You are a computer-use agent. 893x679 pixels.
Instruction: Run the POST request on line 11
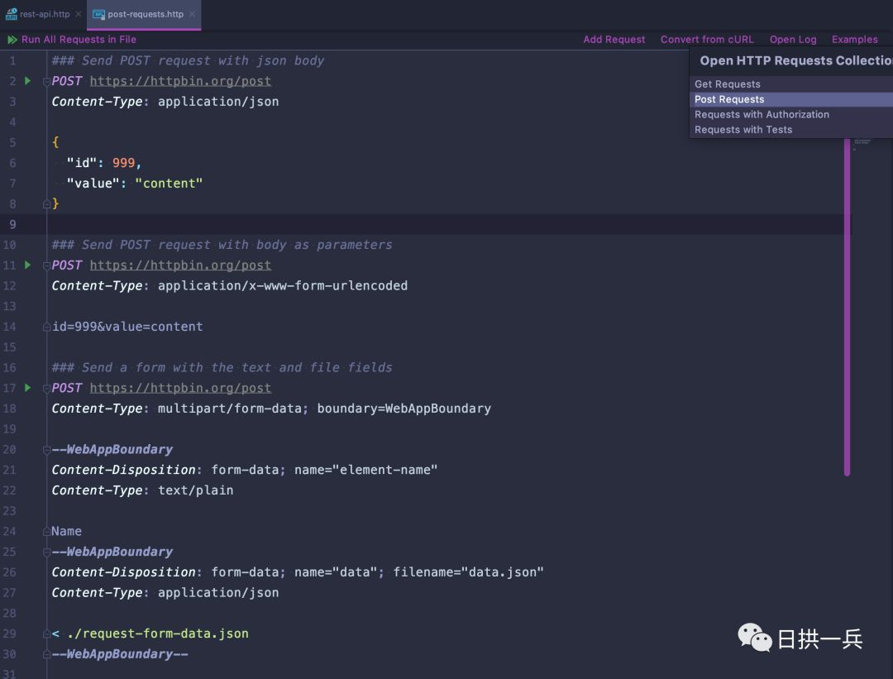click(x=27, y=265)
